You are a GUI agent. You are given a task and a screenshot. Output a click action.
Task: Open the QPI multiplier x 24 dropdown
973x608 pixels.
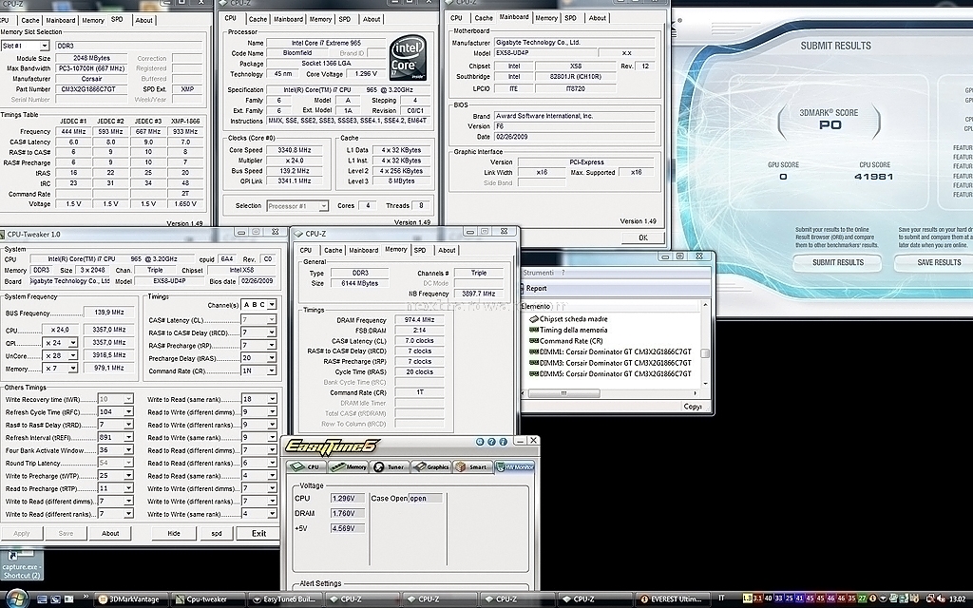coord(72,342)
